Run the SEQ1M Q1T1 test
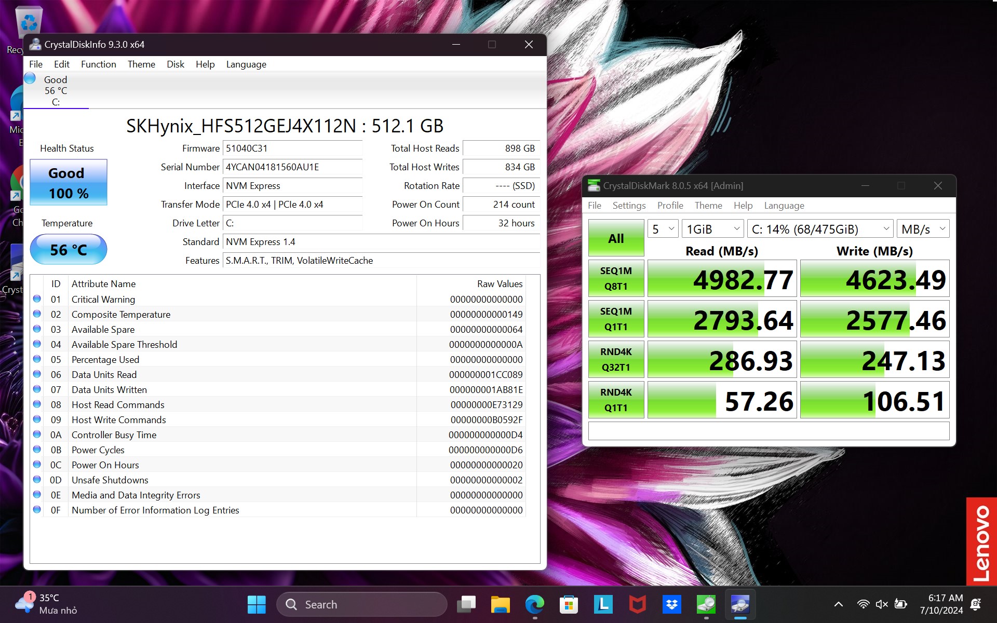Viewport: 997px width, 623px height. [x=616, y=319]
